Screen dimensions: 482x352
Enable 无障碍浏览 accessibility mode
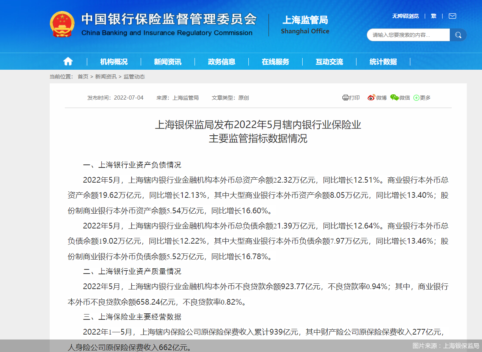click(405, 16)
